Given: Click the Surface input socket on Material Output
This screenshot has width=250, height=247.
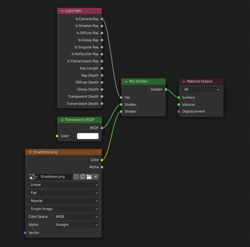Looking at the screenshot, I should coord(178,97).
